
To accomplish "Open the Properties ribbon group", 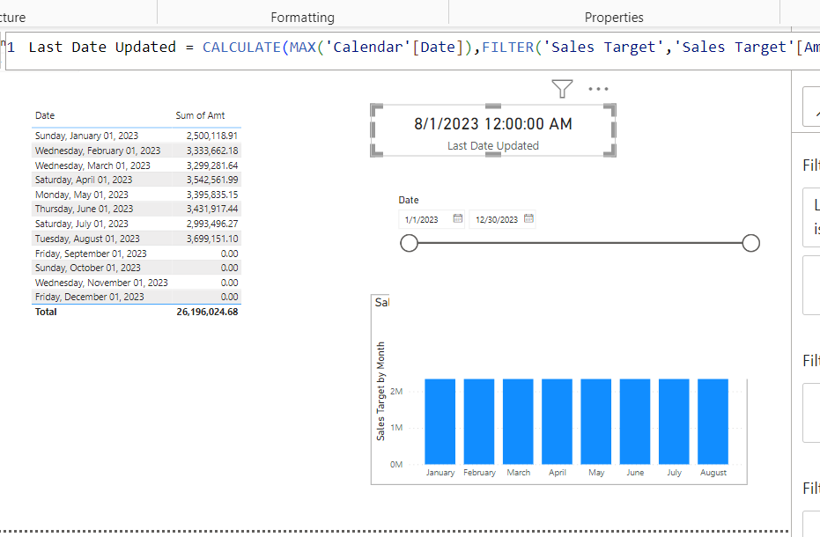I will (614, 18).
